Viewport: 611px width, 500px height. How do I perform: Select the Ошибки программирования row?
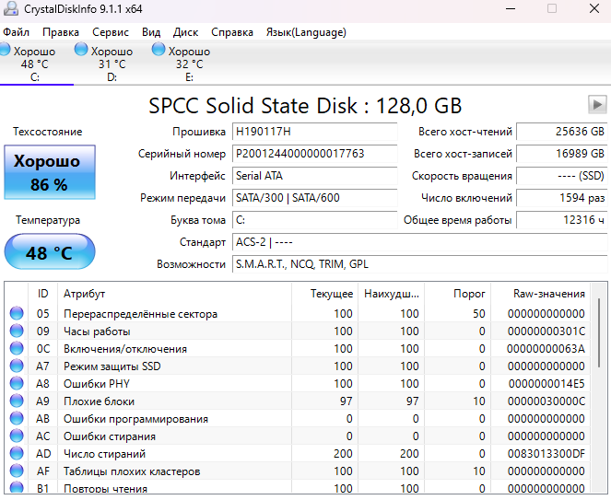tap(300, 419)
